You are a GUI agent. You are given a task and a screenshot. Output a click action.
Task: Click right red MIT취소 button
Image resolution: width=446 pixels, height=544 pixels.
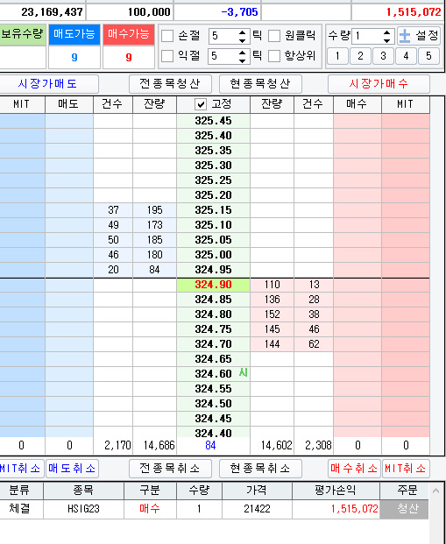(x=406, y=469)
